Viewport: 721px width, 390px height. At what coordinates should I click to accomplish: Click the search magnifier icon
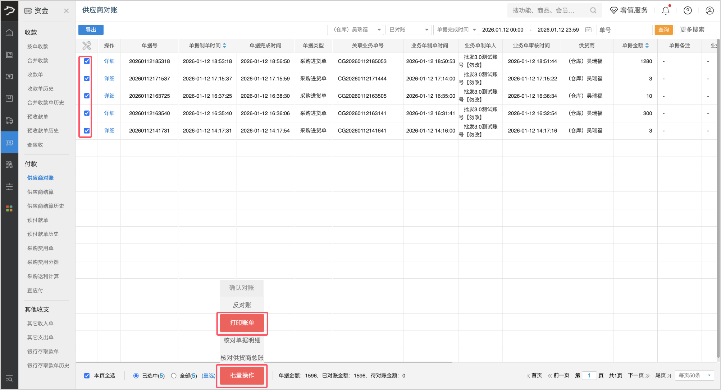point(593,10)
